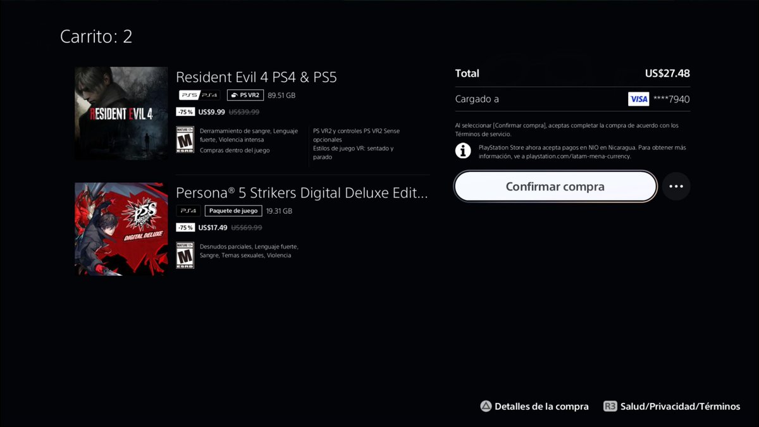Click the info circle icon beside PlayStation Store notice
759x427 pixels.
464,151
